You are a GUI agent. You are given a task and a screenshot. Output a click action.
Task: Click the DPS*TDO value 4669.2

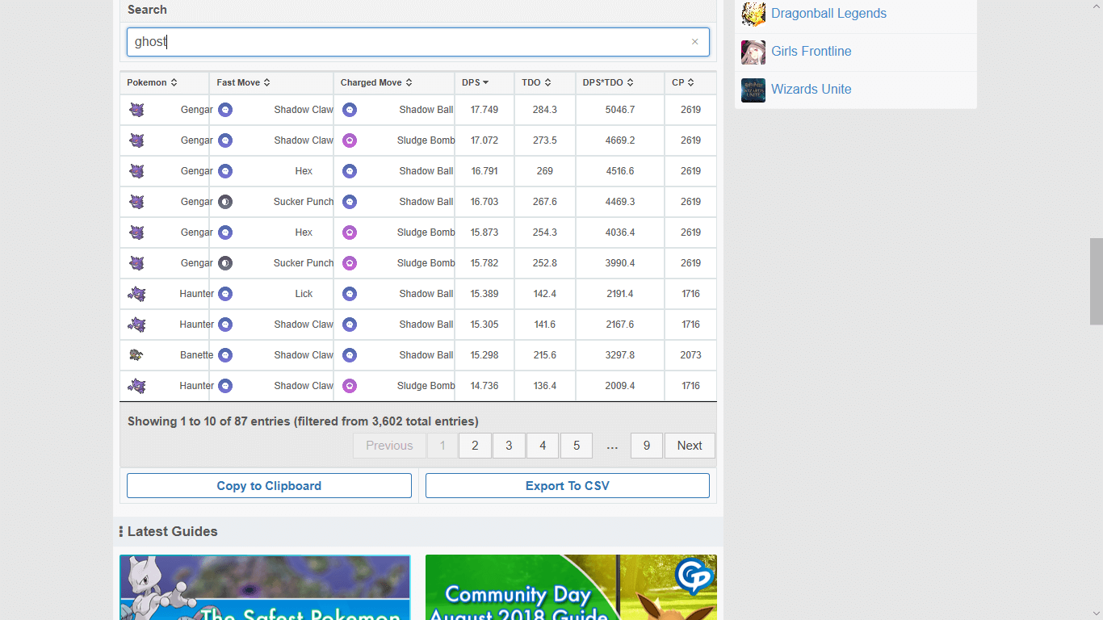[620, 140]
